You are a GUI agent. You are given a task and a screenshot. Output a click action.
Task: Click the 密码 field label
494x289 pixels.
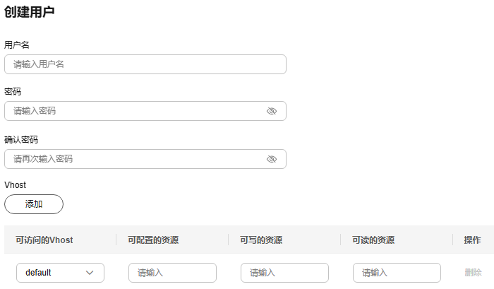point(13,92)
